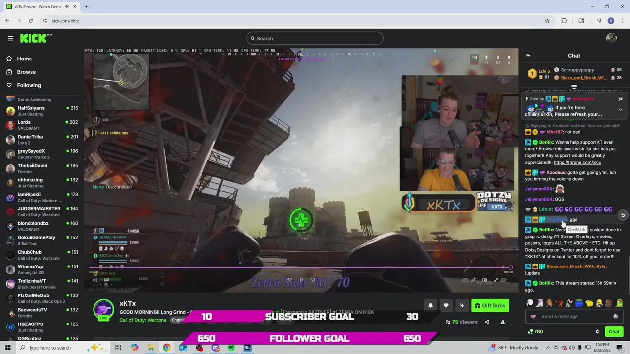The image size is (630, 354).
Task: Report the stream with warning triangle icon
Action: [x=503, y=322]
